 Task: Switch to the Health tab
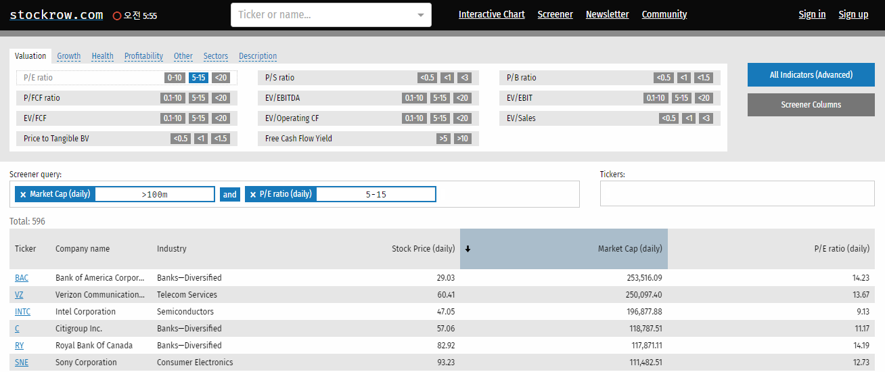pyautogui.click(x=102, y=56)
